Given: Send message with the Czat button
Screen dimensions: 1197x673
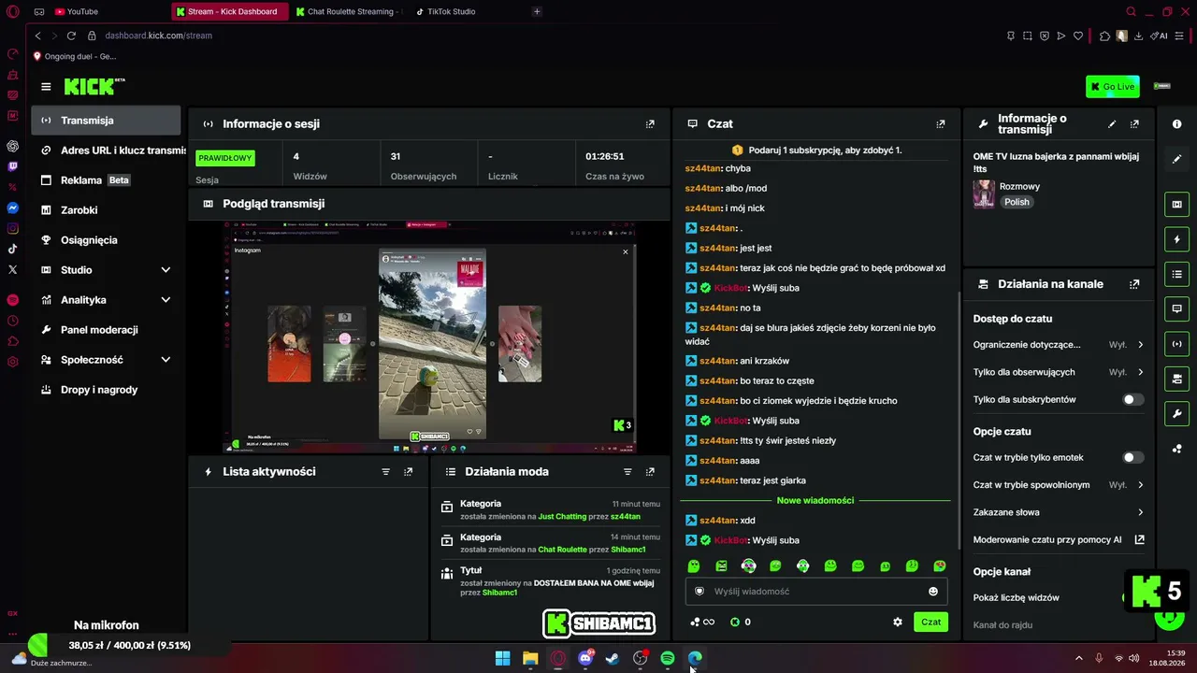Looking at the screenshot, I should click(x=930, y=622).
